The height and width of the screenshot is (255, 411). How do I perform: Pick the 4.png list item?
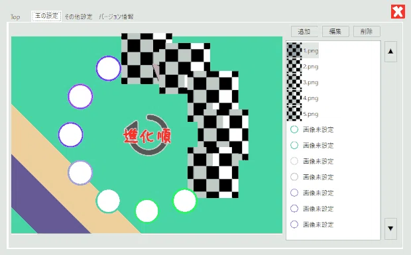(x=303, y=98)
